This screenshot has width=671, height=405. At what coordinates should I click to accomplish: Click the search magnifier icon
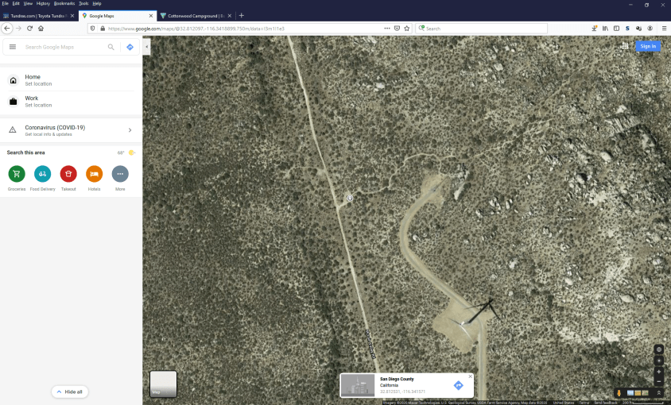(x=111, y=47)
